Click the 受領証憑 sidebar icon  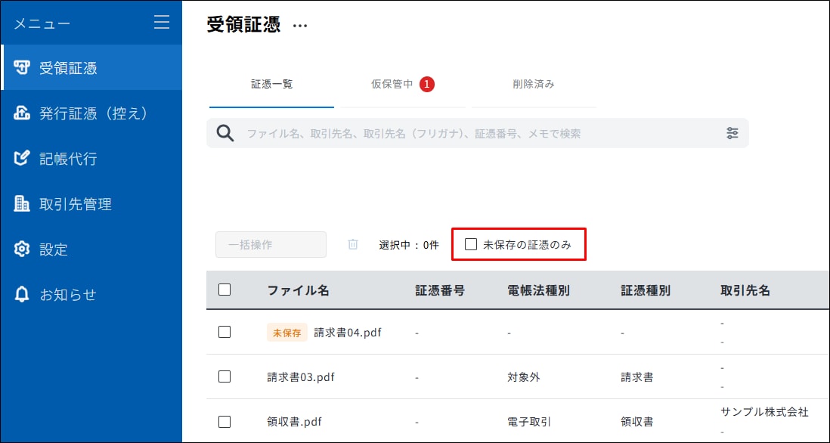(x=22, y=68)
